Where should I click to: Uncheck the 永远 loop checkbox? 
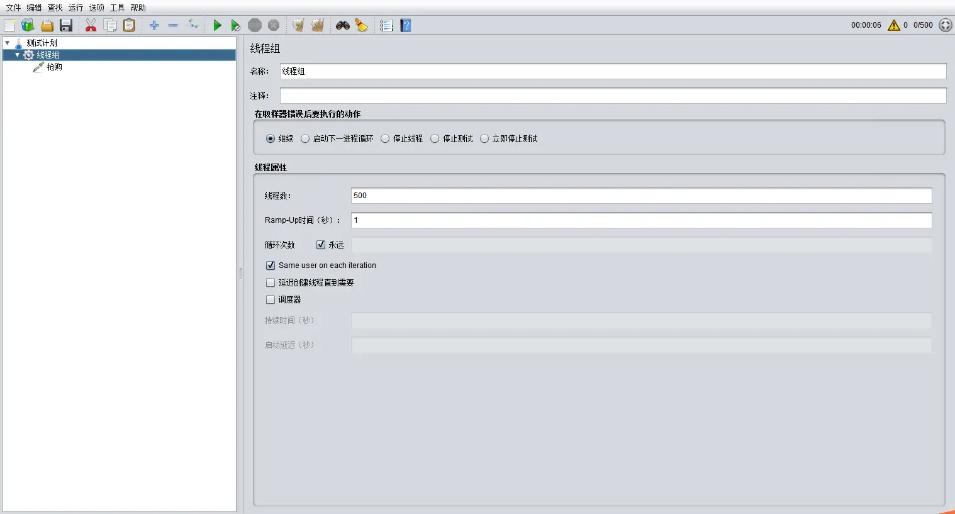[x=321, y=245]
